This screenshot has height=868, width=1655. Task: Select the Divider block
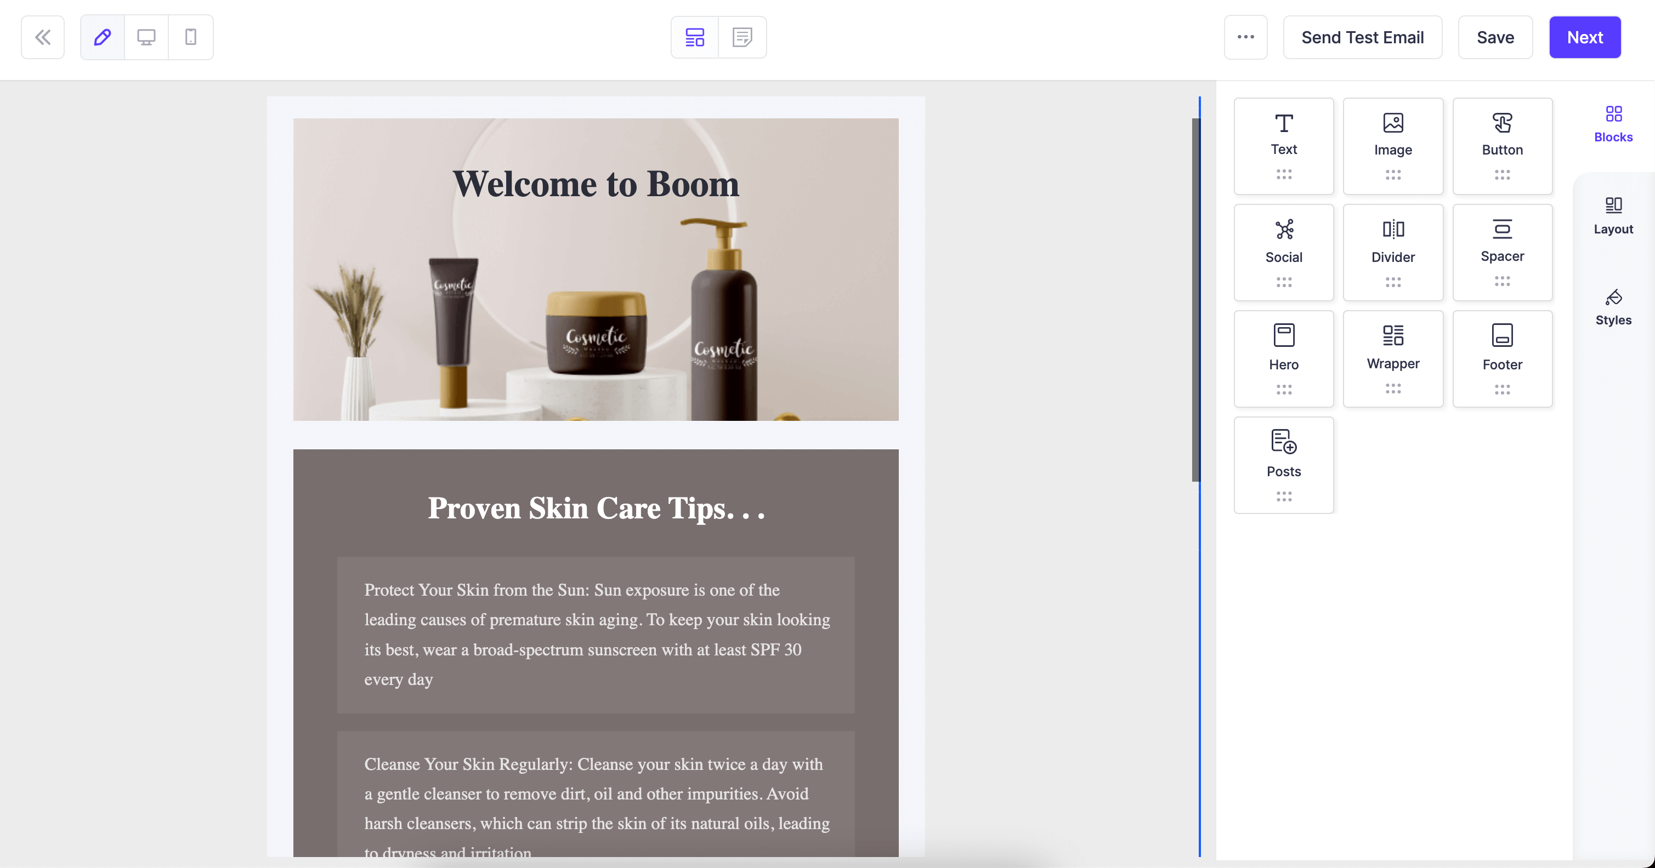pos(1393,252)
